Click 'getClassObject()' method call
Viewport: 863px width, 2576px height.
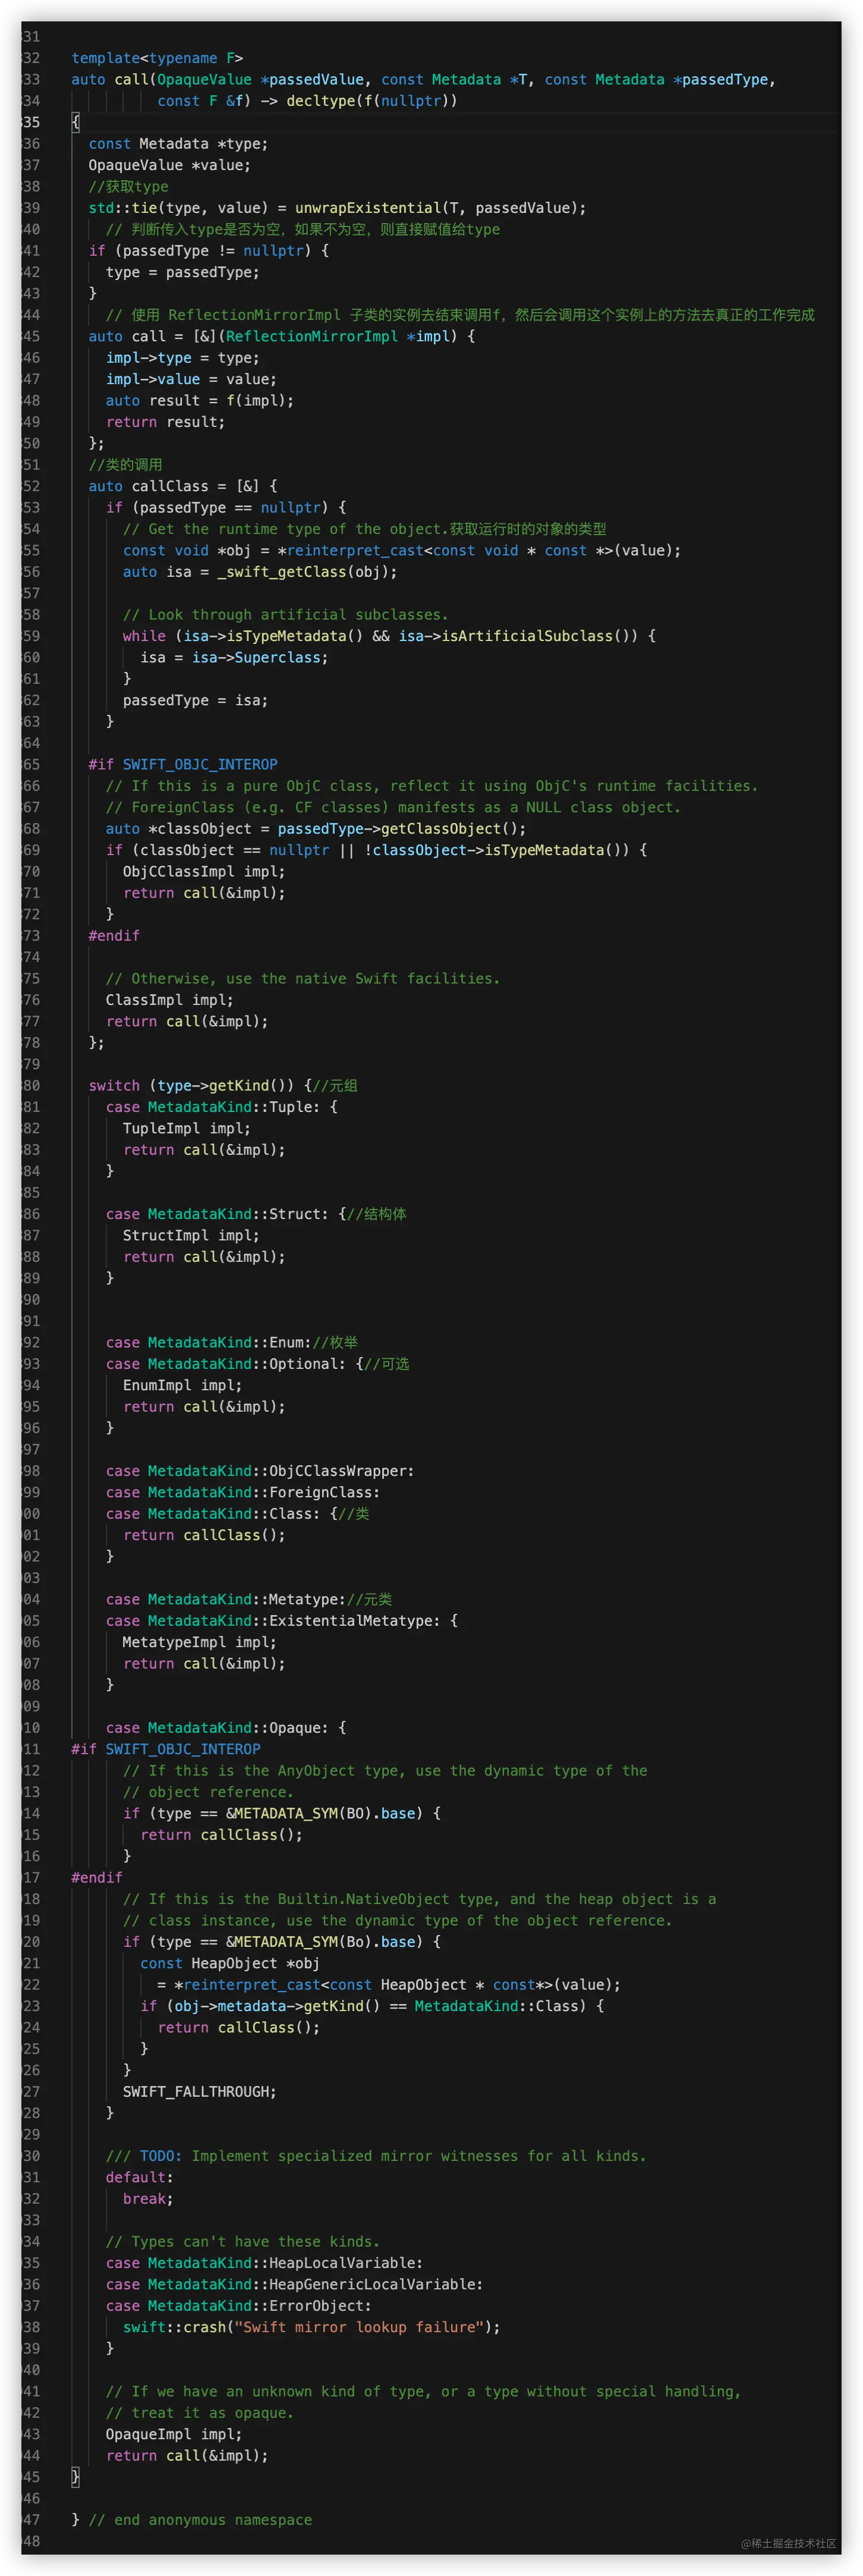tap(450, 829)
